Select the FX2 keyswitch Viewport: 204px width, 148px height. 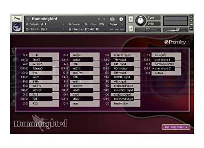pos(44,104)
